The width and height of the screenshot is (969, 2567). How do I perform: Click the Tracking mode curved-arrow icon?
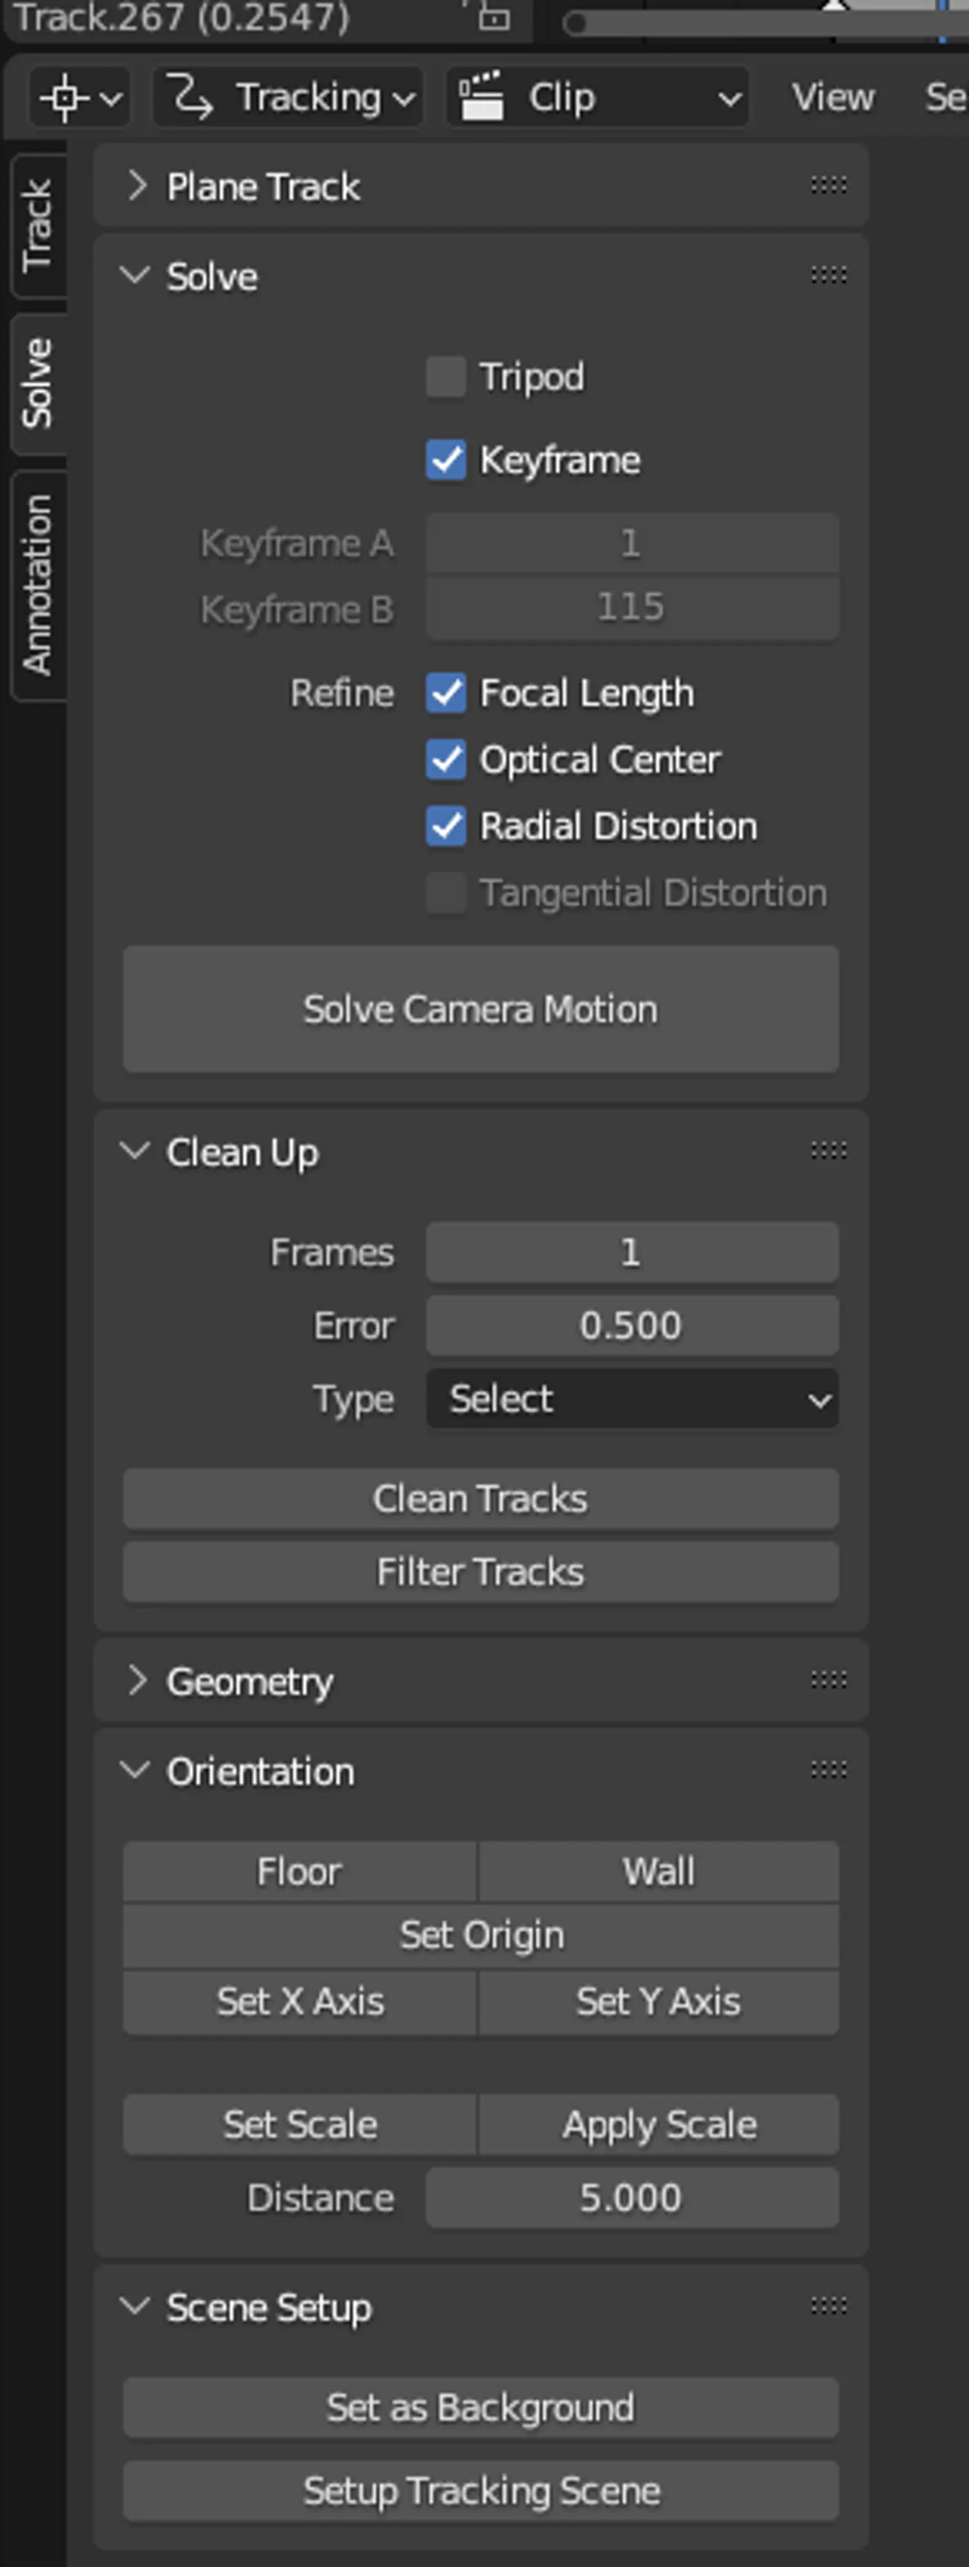point(189,98)
